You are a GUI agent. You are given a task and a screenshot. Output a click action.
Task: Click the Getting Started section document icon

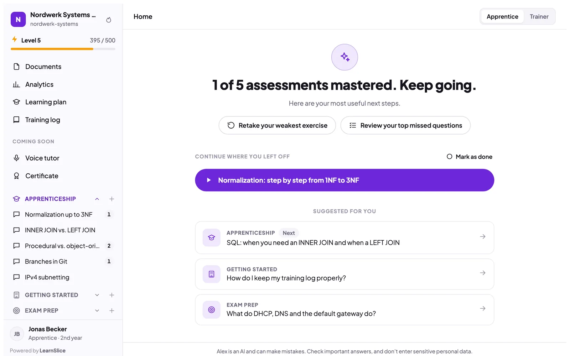point(16,295)
